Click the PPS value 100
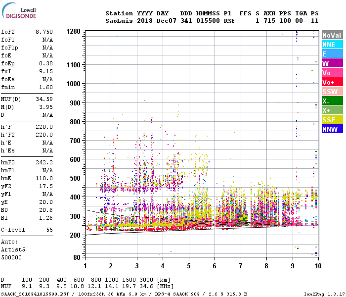 click(x=285, y=21)
